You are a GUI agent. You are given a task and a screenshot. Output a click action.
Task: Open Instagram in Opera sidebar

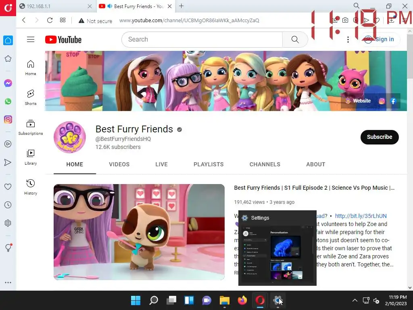click(x=8, y=119)
